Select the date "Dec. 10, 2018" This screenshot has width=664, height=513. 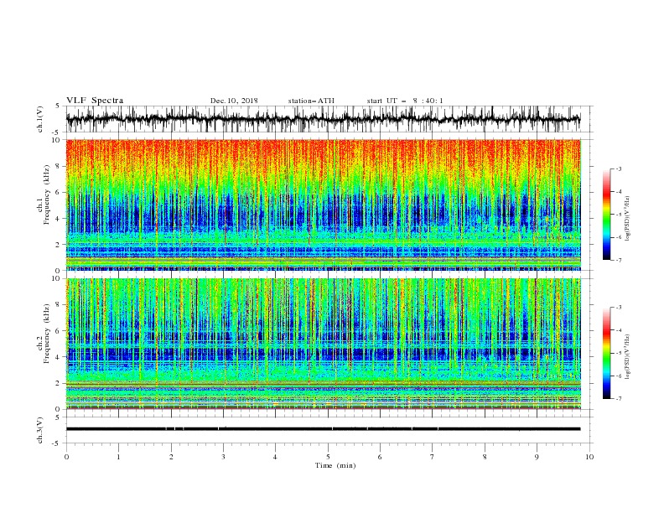(234, 101)
